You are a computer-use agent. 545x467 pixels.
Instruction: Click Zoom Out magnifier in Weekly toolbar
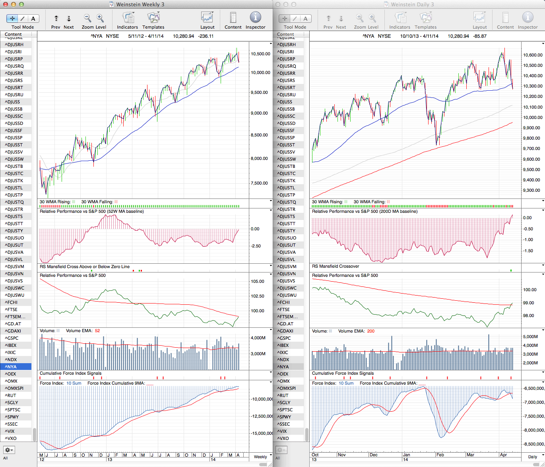click(x=87, y=18)
